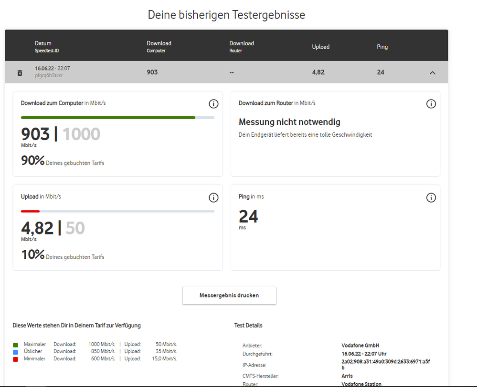Click the blue Üblicher legend square
The height and width of the screenshot is (387, 477).
tap(16, 352)
